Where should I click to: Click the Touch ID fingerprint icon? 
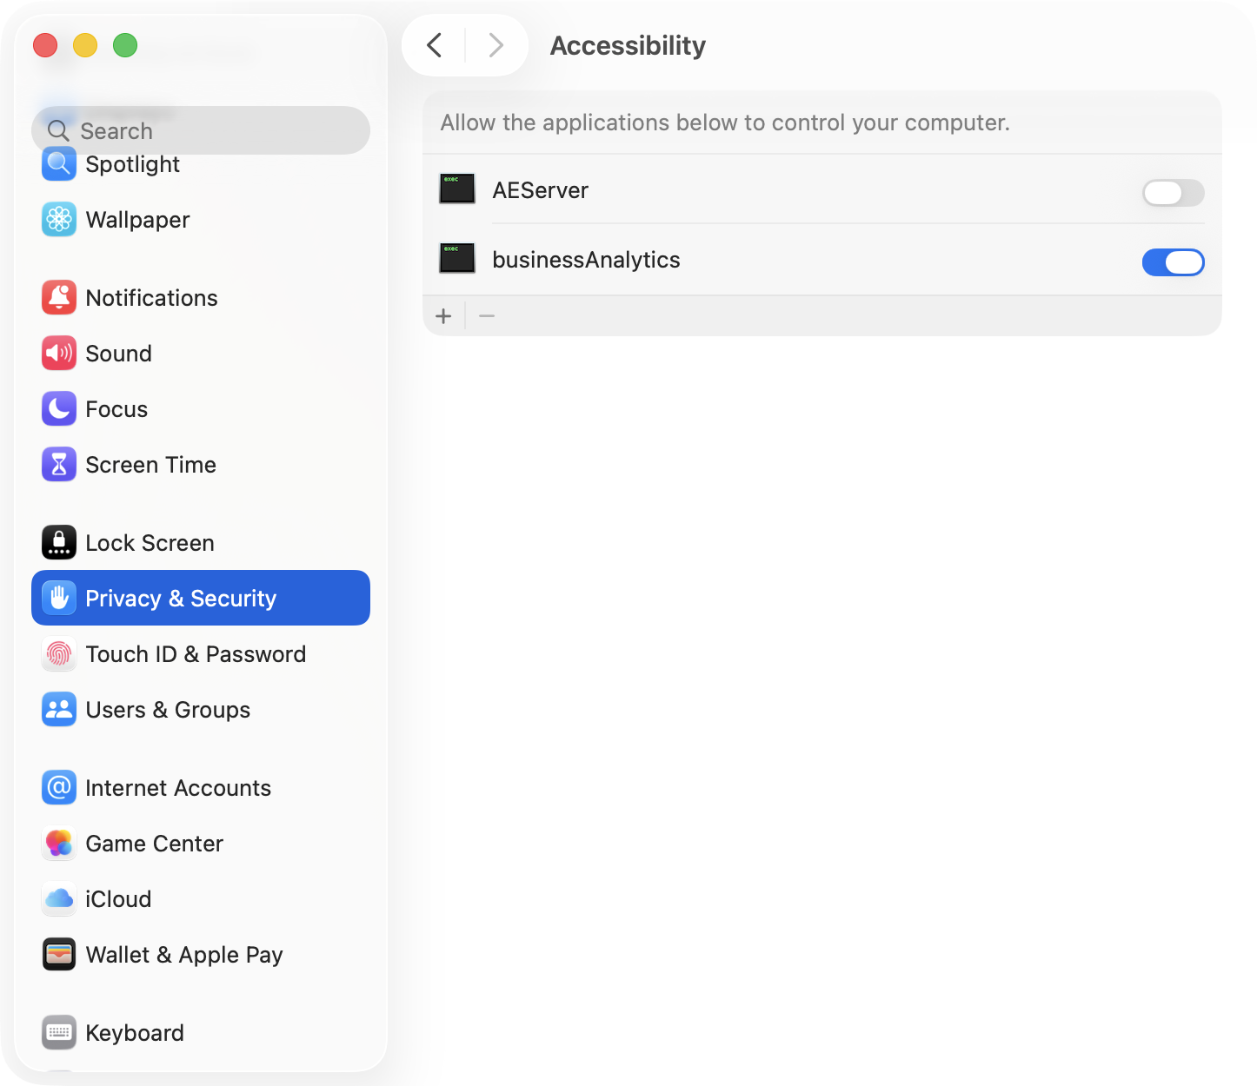[59, 654]
